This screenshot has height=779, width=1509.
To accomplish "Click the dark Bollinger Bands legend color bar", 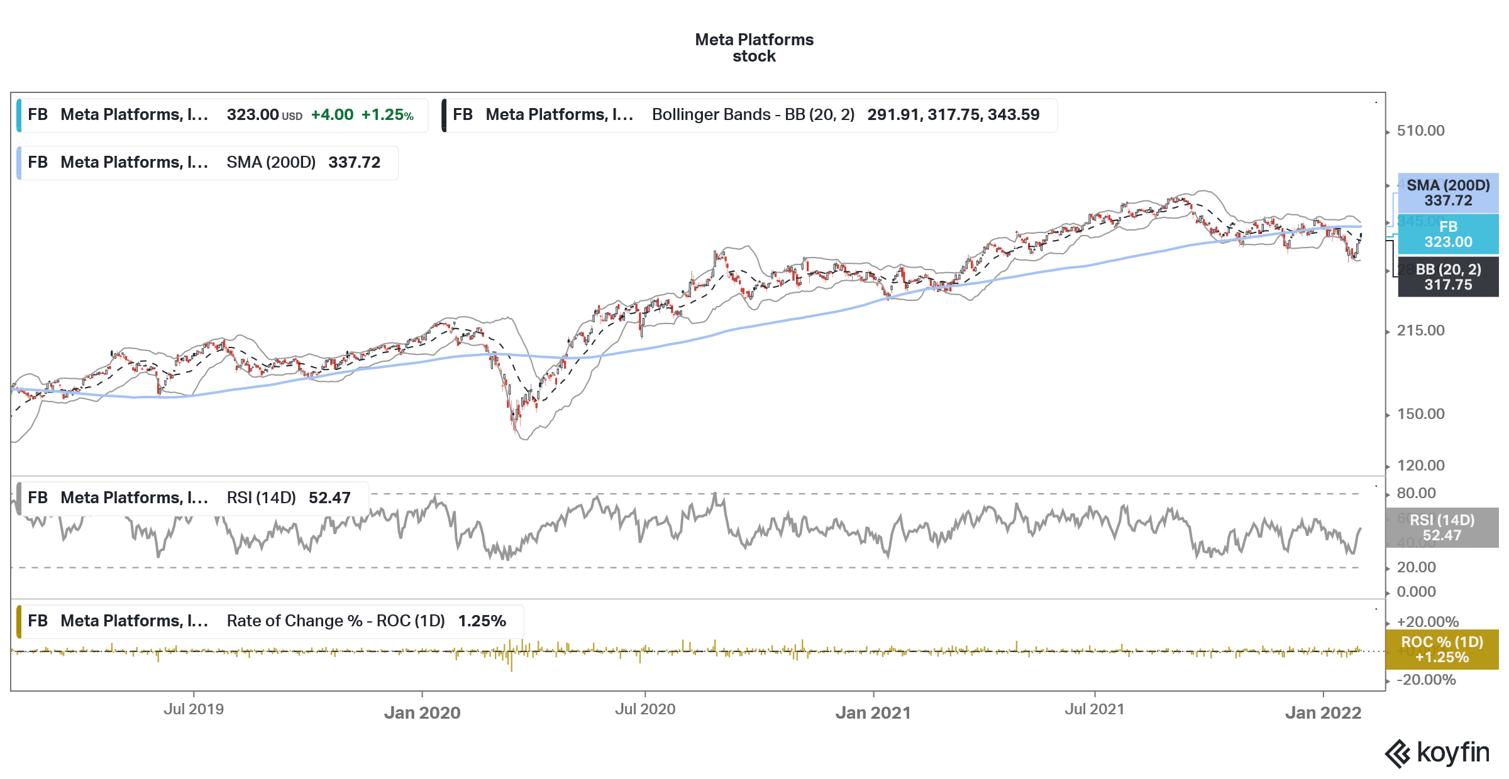I will pyautogui.click(x=444, y=115).
